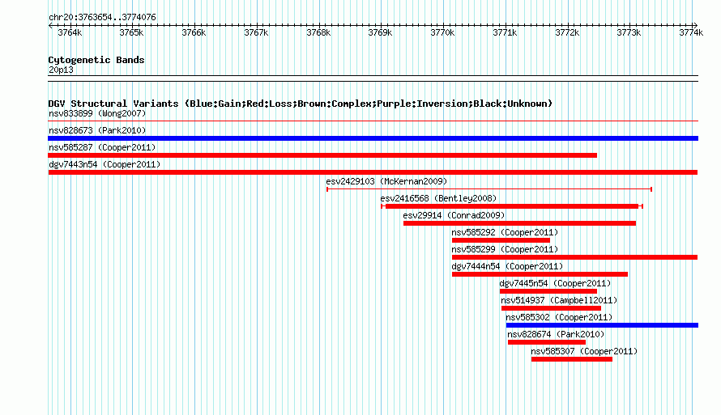Select the nsv585302 blue gain bar
721x415 pixels.
click(x=602, y=325)
